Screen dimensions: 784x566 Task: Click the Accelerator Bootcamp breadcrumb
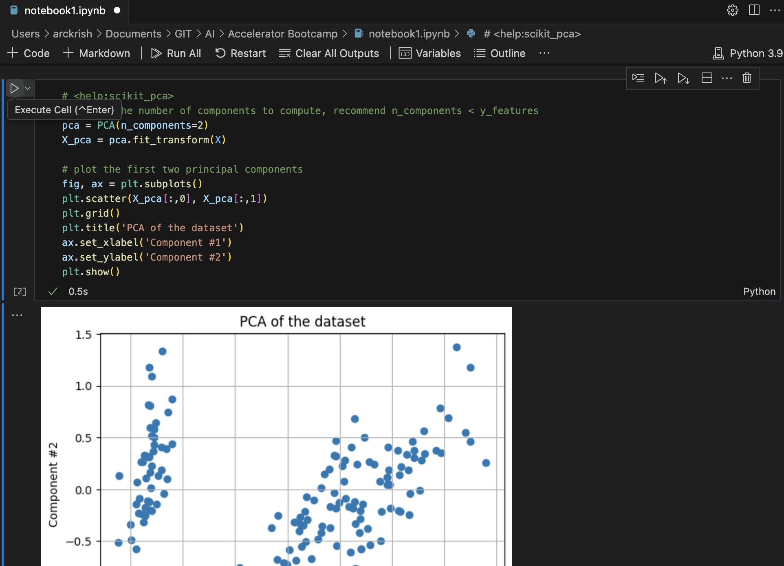coord(283,34)
